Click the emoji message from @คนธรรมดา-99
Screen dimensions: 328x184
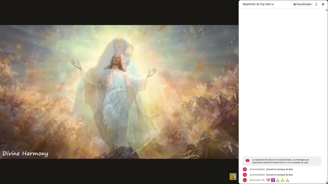pyautogui.click(x=278, y=180)
